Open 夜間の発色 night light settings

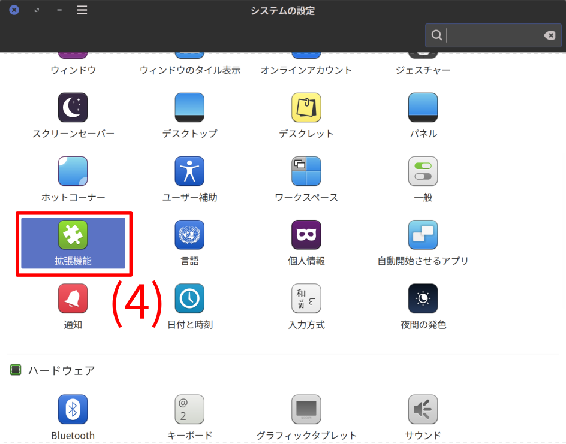(423, 299)
